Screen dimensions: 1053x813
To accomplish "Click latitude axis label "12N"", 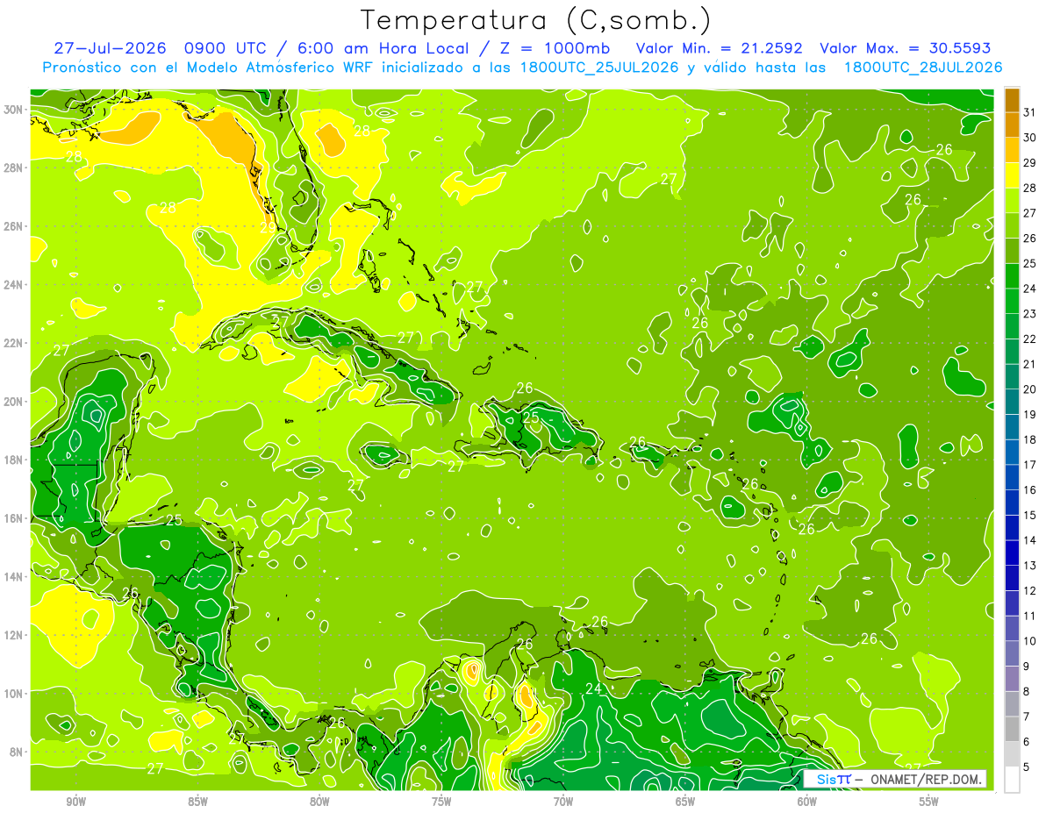I will tap(14, 635).
